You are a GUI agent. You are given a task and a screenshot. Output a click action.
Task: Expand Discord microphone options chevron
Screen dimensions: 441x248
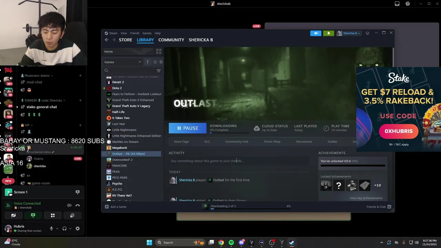57,228
